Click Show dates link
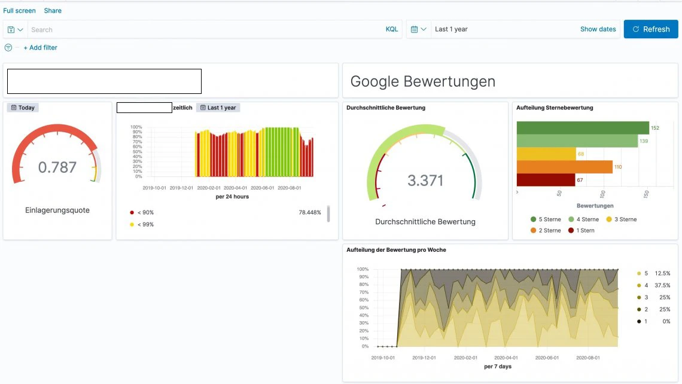The image size is (682, 384). (598, 29)
